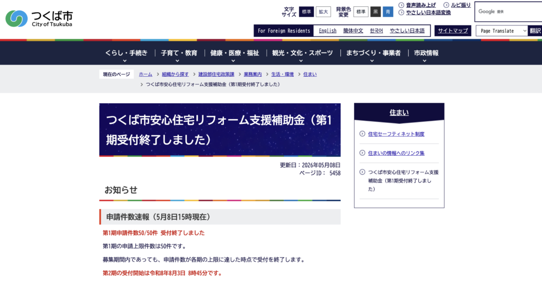Open 住まいの情報へのリンク集 sidebar link
This screenshot has width=542, height=286.
pyautogui.click(x=396, y=153)
